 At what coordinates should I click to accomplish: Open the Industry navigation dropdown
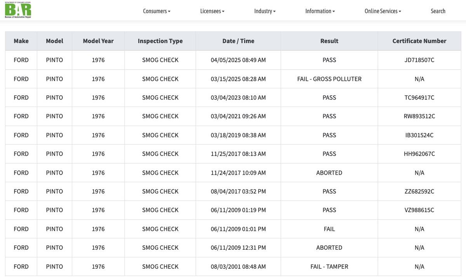pyautogui.click(x=264, y=11)
